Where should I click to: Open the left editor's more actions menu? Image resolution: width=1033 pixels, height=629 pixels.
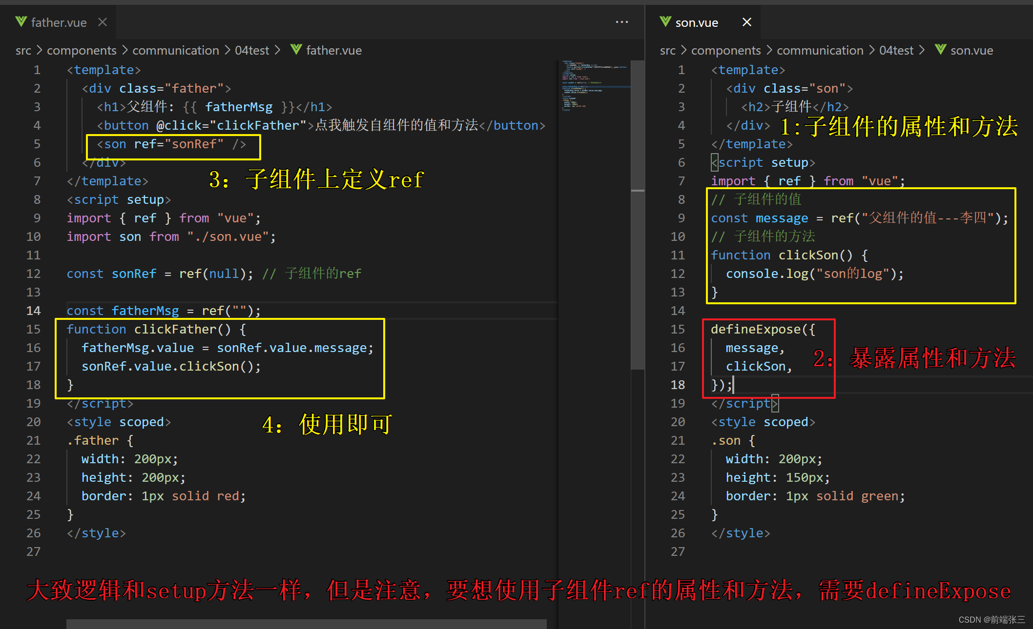[622, 22]
